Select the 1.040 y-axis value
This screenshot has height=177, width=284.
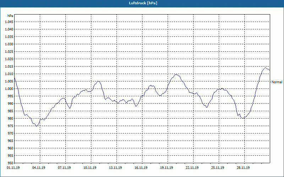point(10,29)
